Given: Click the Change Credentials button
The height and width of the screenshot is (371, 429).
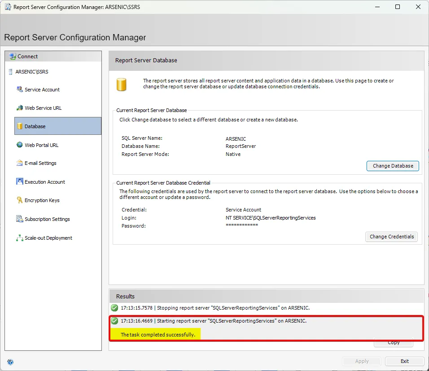Looking at the screenshot, I should pos(391,237).
